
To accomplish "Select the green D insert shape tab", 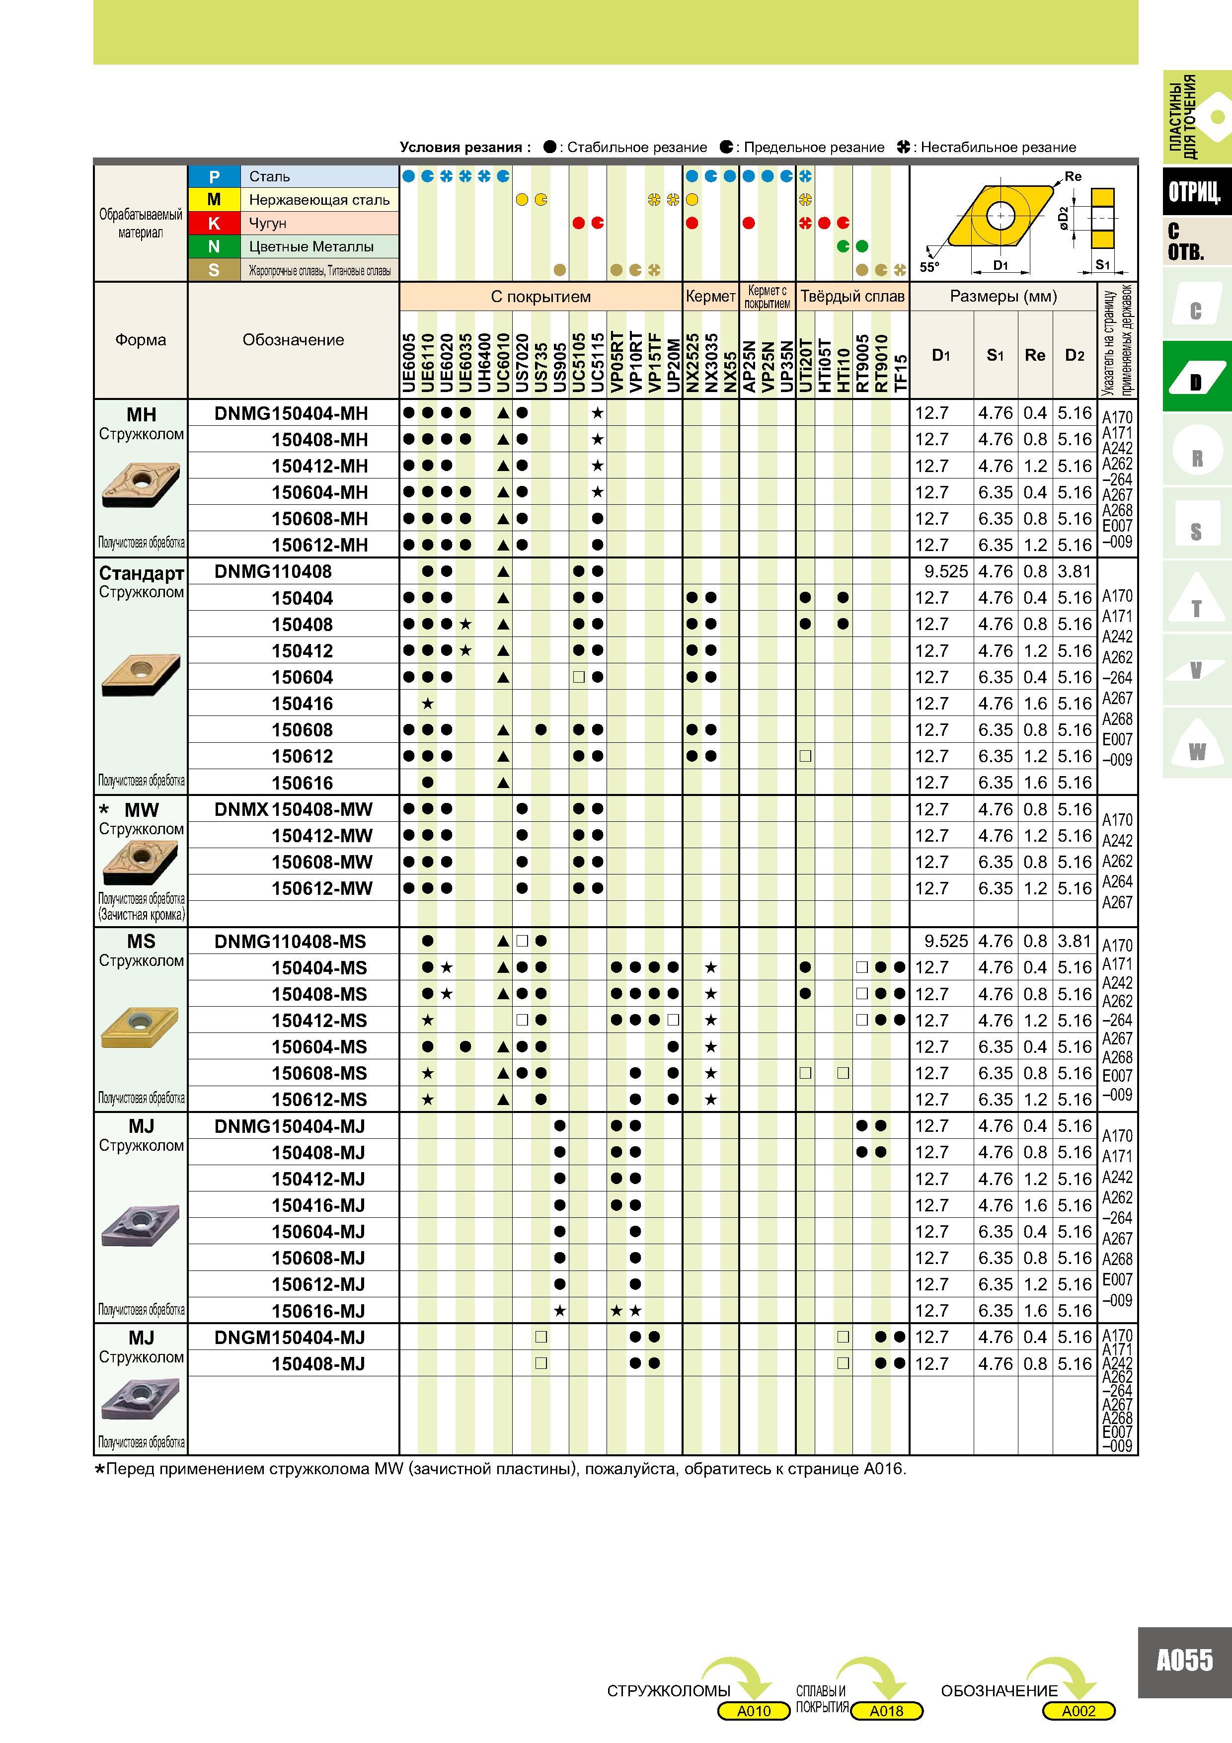I will (x=1196, y=377).
